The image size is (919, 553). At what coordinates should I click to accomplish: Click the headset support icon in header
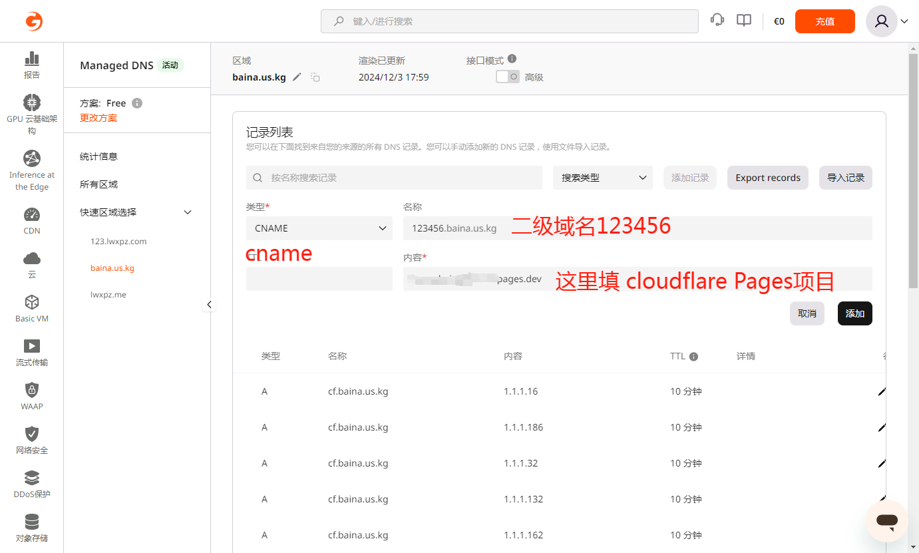pyautogui.click(x=717, y=21)
